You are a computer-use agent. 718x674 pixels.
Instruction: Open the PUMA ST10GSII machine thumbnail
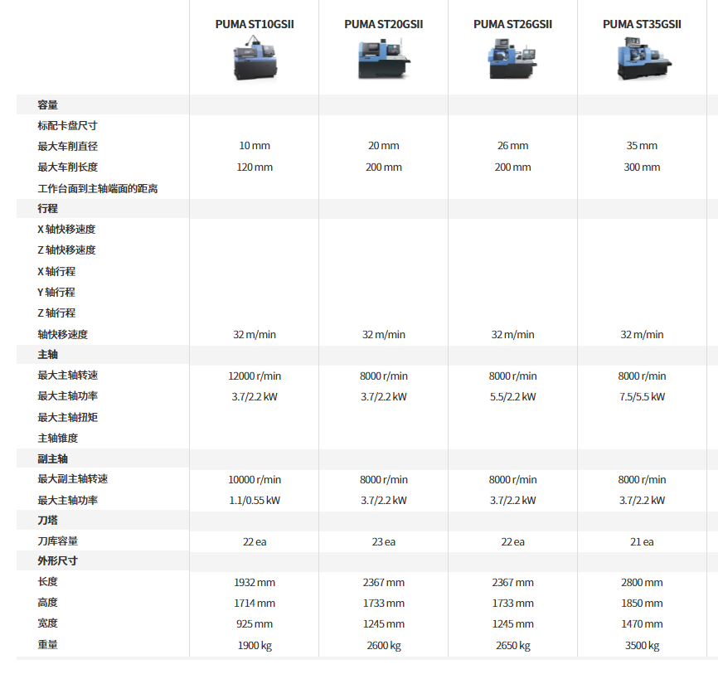point(255,59)
